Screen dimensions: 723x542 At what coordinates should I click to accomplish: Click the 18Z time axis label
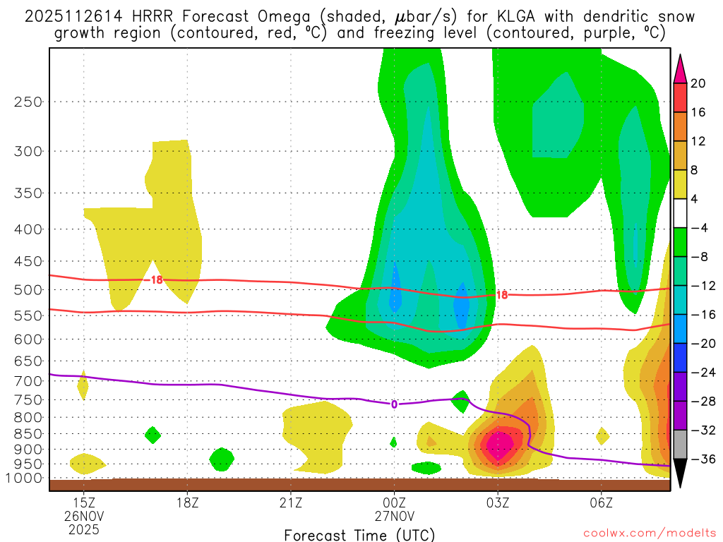point(187,502)
